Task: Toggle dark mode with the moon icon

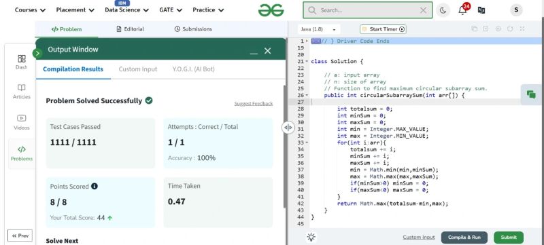Action: (x=443, y=10)
